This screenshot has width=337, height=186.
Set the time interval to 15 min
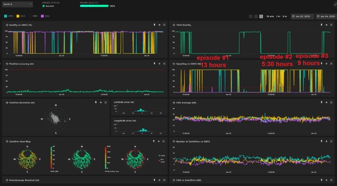click(x=270, y=16)
